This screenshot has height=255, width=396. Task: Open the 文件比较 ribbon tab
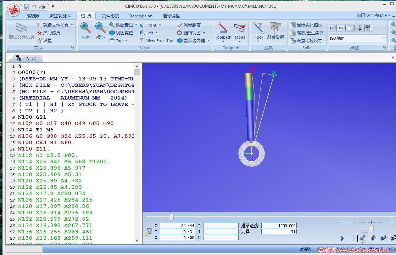click(110, 16)
